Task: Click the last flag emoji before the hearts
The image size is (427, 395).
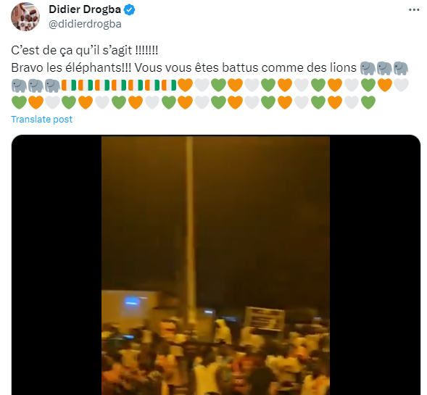Action: click(169, 86)
